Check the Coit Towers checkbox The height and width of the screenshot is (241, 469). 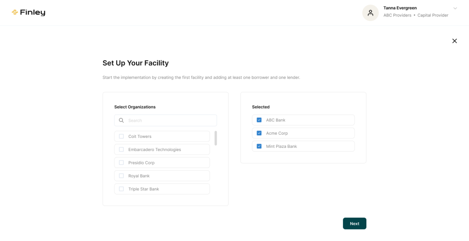tap(121, 136)
